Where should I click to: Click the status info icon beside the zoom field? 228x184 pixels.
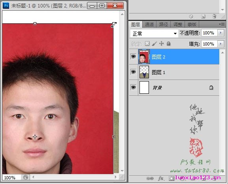point(26,177)
